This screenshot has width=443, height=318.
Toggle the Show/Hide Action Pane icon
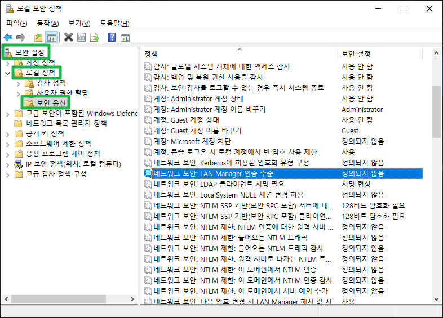(125, 38)
